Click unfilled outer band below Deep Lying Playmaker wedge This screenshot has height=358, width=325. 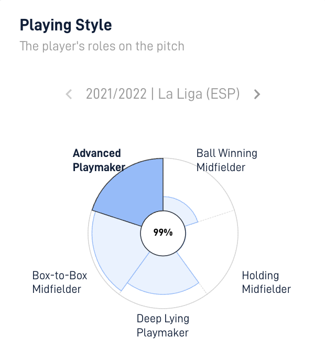point(163,301)
